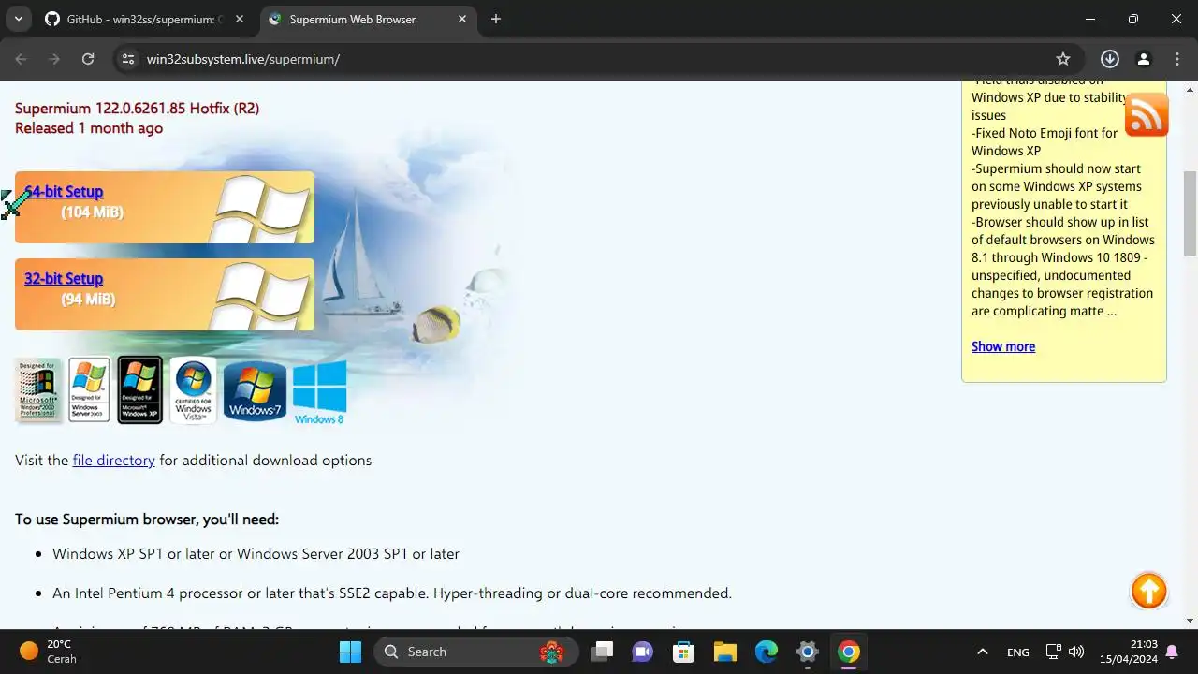Open the tab search dropdown arrow
Image resolution: width=1198 pixels, height=674 pixels.
tap(18, 19)
